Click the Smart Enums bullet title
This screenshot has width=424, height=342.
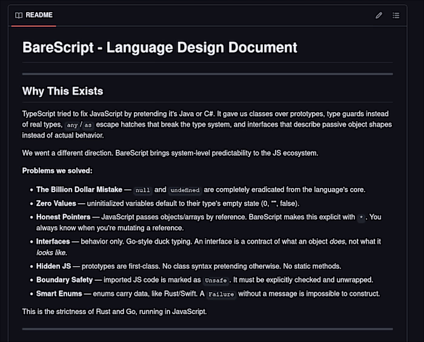pos(59,293)
